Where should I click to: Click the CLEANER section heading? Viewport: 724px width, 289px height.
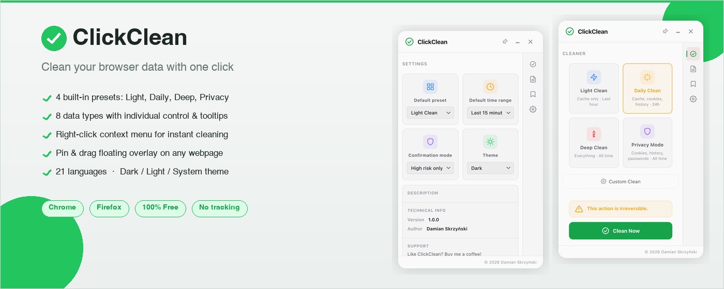574,54
